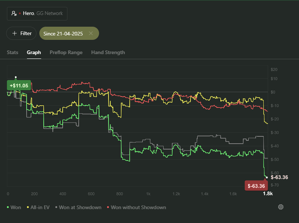Click the green +$11.05 peak label

click(19, 86)
